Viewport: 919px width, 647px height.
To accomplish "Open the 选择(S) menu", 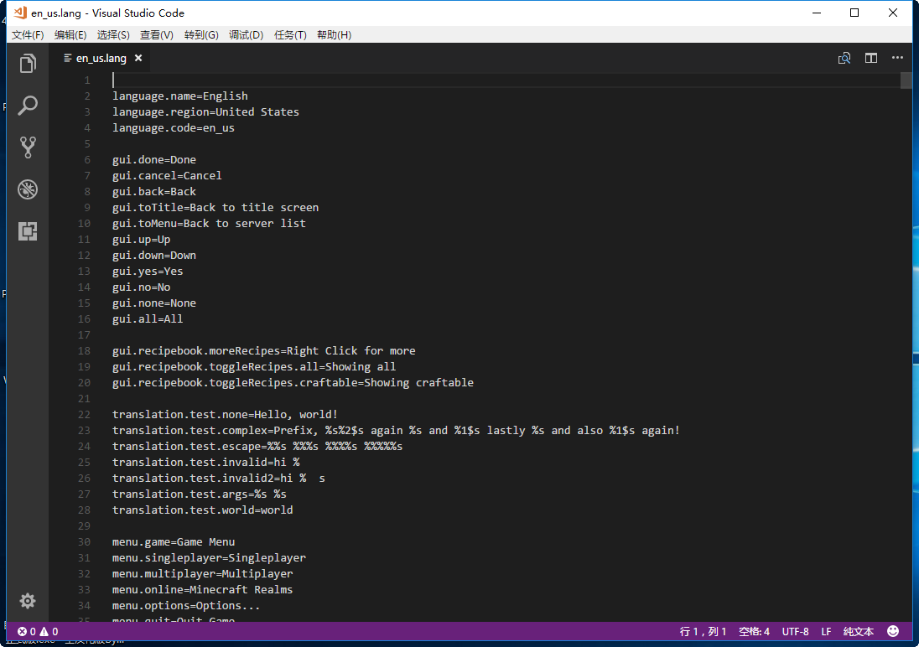I will point(113,35).
